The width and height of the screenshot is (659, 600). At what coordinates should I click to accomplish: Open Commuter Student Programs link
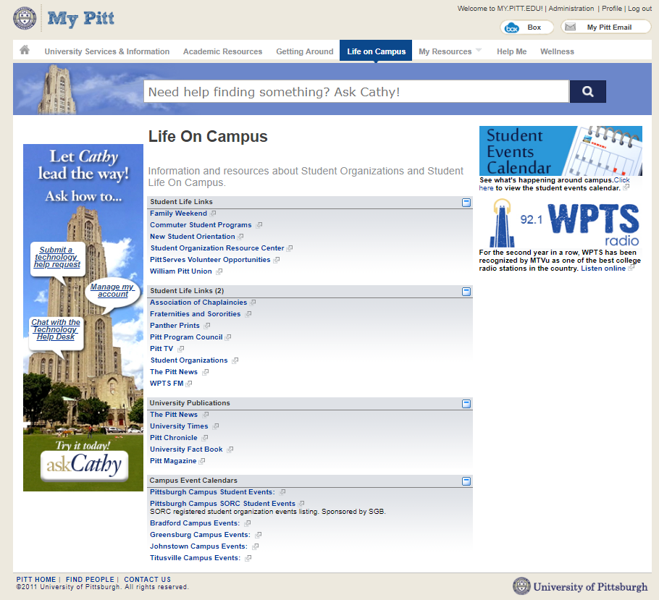pyautogui.click(x=201, y=225)
